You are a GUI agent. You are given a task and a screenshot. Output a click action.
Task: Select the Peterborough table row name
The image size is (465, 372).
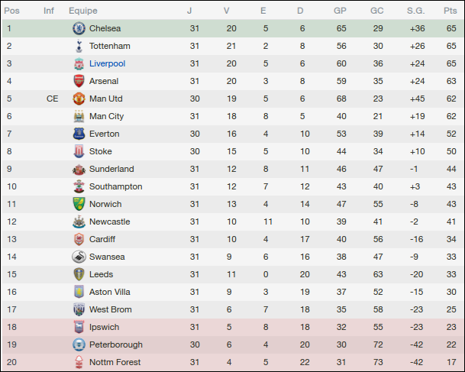115,345
